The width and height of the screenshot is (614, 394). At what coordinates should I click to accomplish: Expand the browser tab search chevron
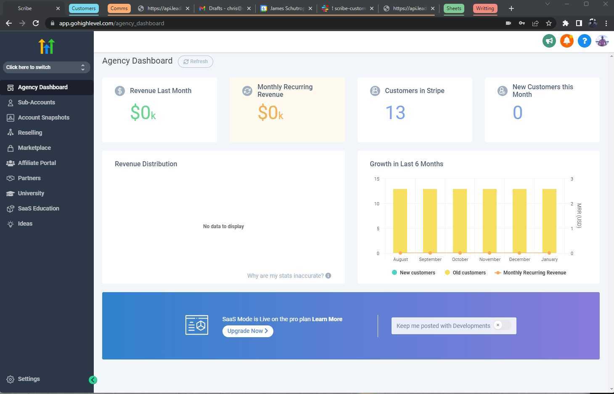[x=547, y=4]
